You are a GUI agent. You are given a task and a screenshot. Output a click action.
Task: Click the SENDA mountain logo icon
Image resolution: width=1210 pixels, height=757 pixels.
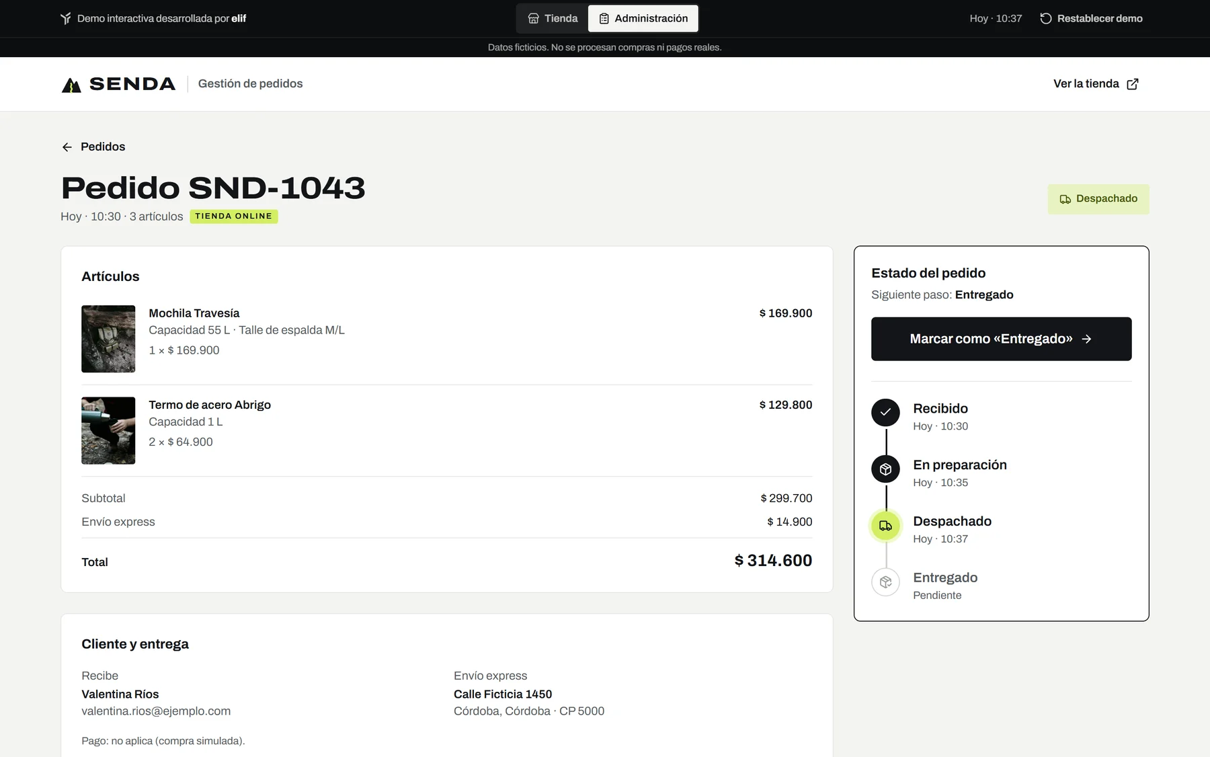[71, 85]
